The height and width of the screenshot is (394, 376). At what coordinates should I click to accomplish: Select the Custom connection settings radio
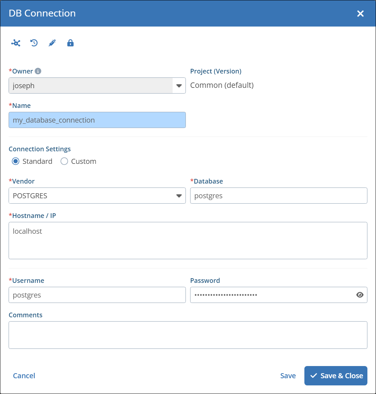click(64, 161)
